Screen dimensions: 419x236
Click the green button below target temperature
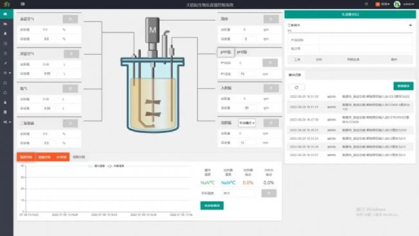point(212,206)
